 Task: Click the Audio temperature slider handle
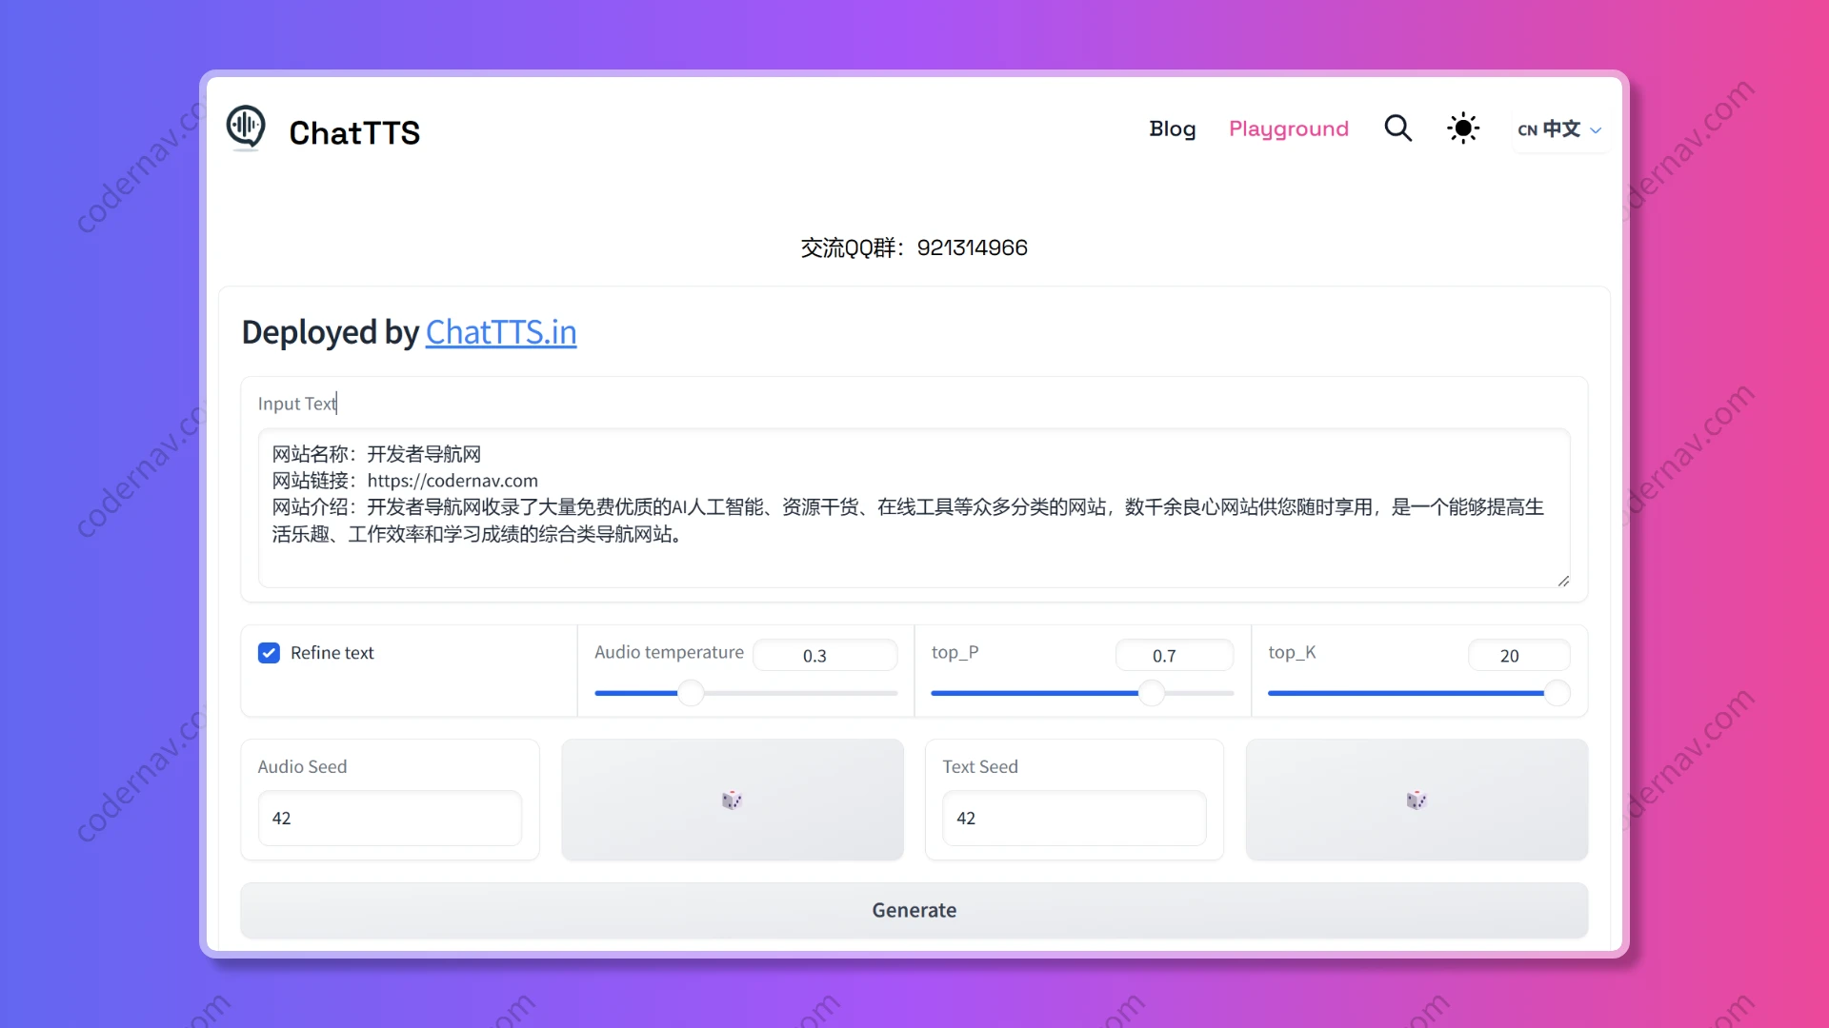(691, 693)
